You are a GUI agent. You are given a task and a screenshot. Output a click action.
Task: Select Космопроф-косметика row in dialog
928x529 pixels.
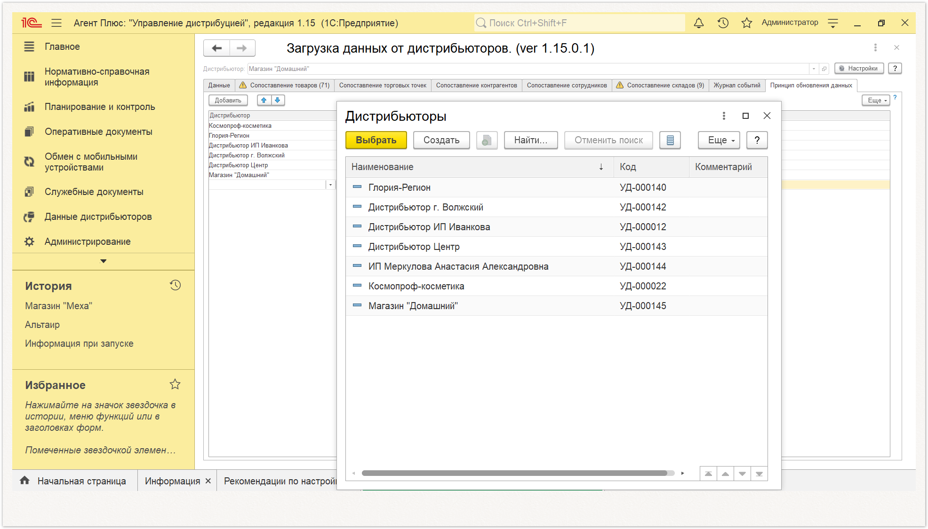tap(557, 286)
